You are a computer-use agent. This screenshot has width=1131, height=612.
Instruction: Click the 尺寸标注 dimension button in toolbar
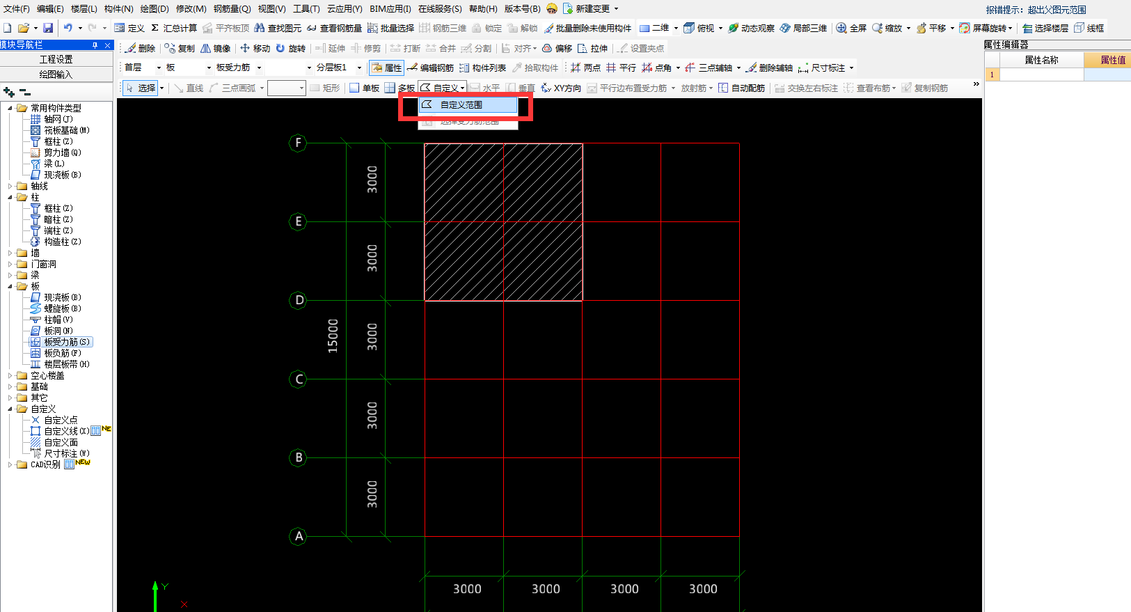pyautogui.click(x=822, y=68)
